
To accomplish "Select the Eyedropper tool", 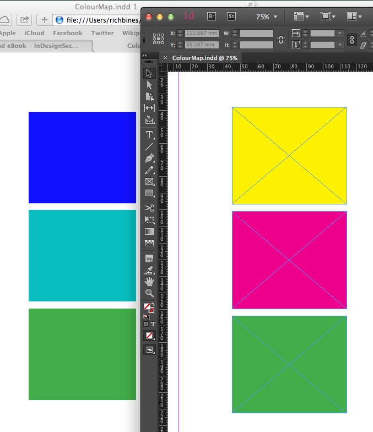I will point(149,270).
